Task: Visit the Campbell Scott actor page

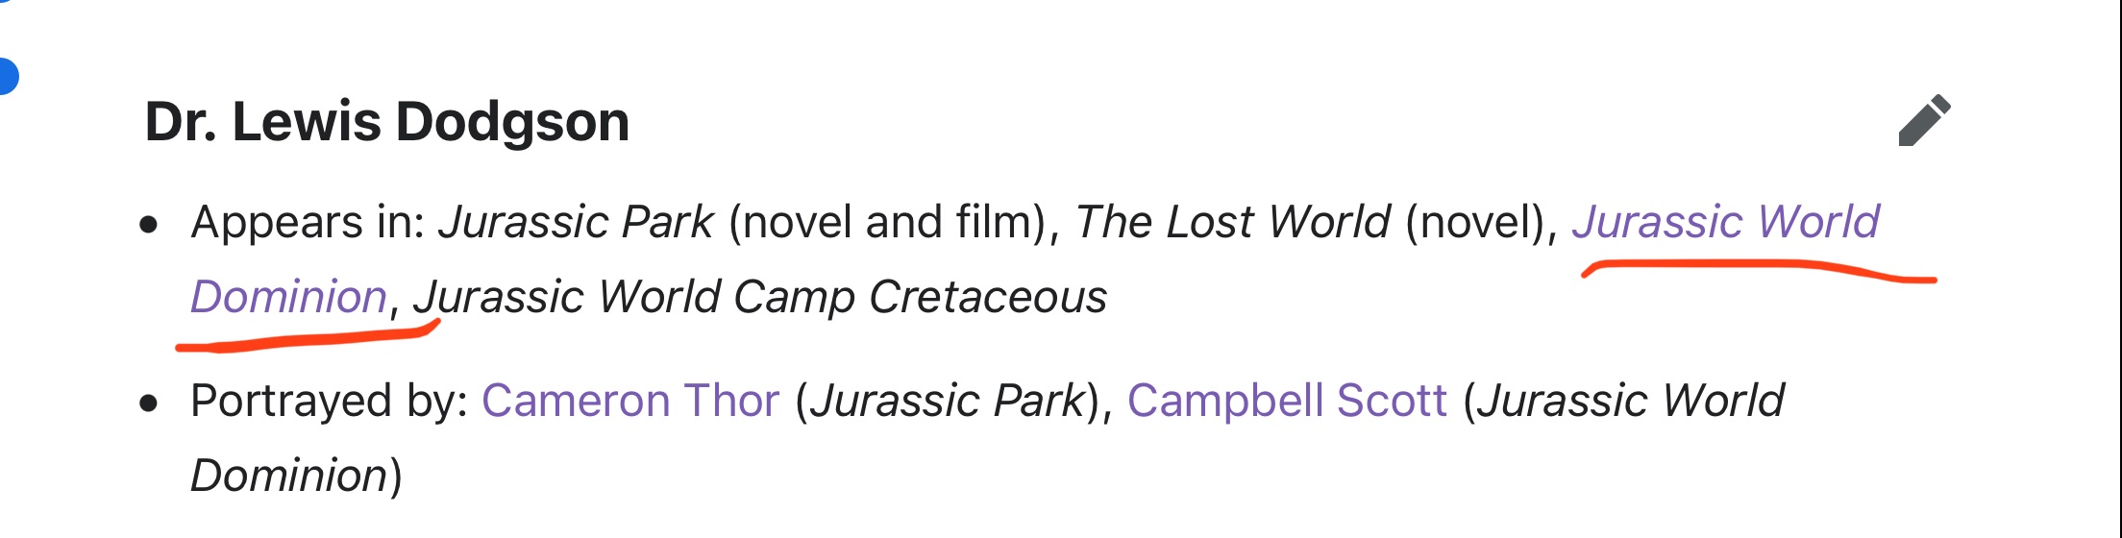Action: pos(1287,401)
